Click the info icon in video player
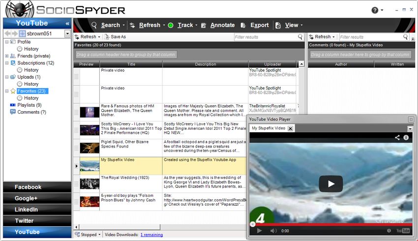Viewport: 418px width, 241px height. 406,138
